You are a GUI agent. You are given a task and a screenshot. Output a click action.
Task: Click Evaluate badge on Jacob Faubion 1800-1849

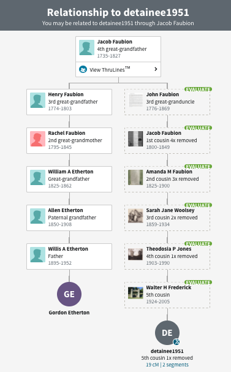(x=198, y=128)
